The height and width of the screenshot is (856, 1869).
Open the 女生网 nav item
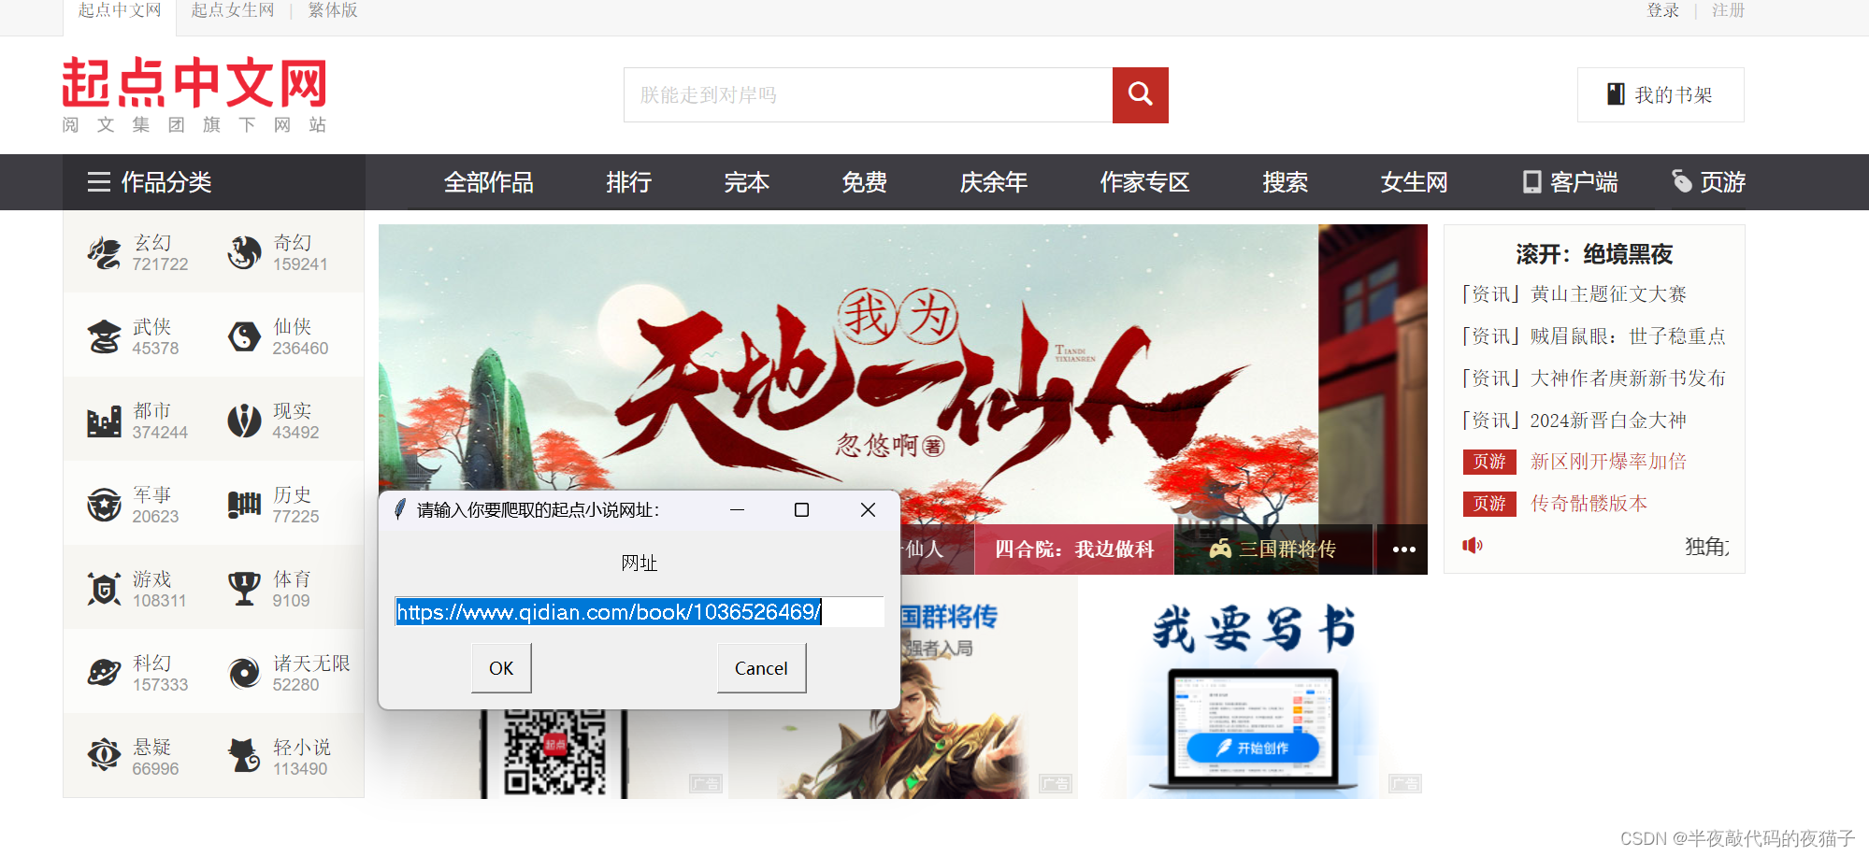1414,182
